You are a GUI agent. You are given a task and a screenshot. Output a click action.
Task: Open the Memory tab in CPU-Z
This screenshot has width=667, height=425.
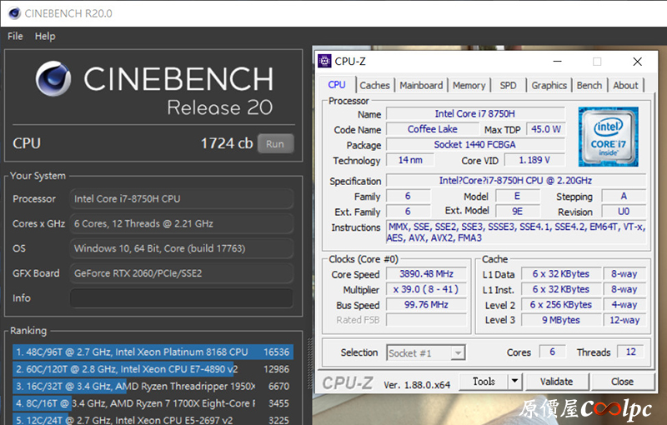(x=469, y=86)
